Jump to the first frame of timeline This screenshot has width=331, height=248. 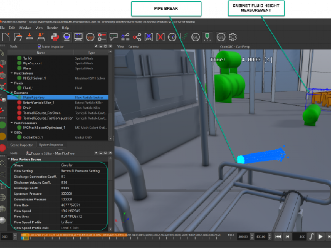[x=278, y=236]
